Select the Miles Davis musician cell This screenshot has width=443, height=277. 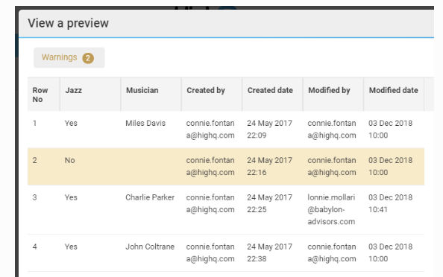point(145,124)
